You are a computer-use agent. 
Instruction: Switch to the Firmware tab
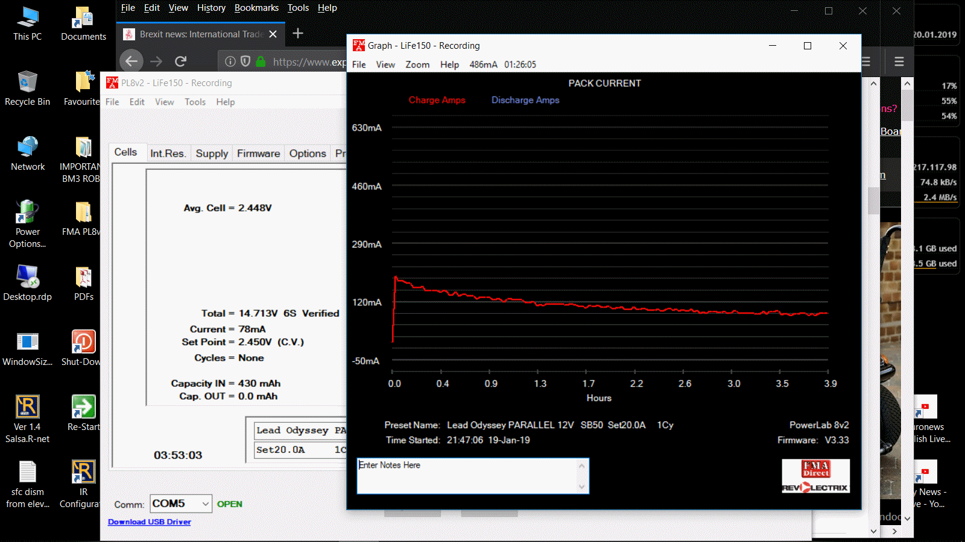[258, 154]
